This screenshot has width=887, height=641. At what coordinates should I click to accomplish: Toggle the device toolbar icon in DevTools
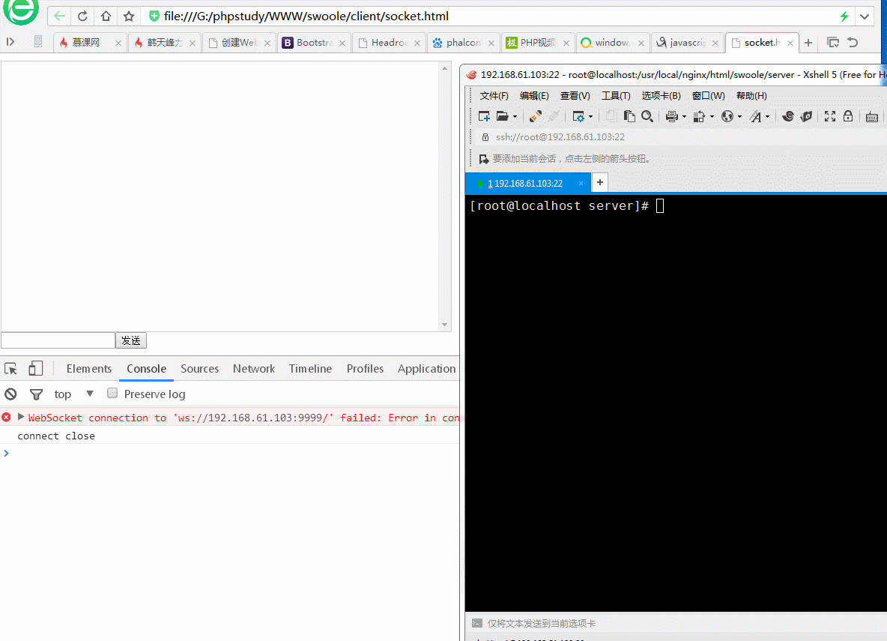35,369
